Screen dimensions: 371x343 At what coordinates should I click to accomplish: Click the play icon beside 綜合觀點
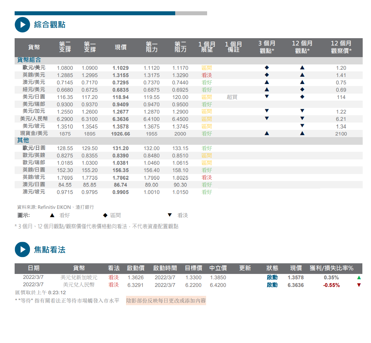point(22,25)
